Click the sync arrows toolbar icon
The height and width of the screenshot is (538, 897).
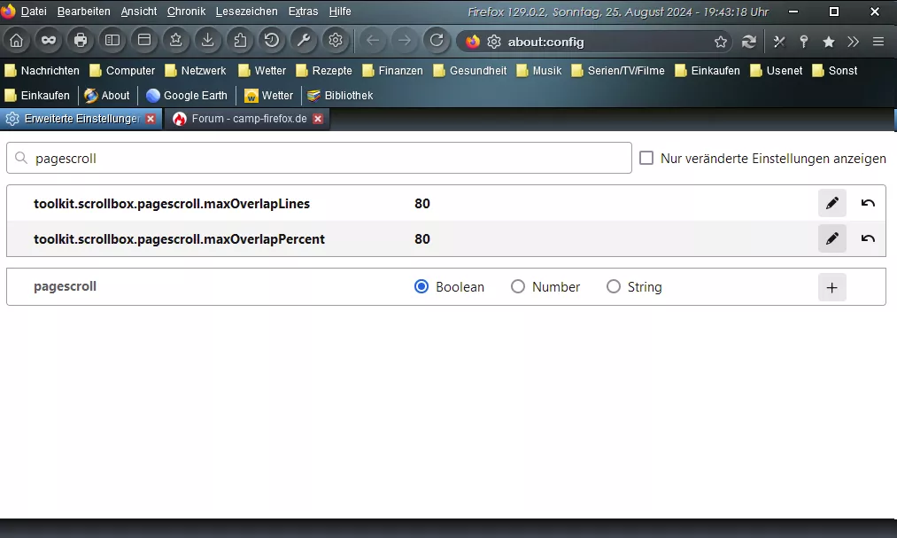749,42
